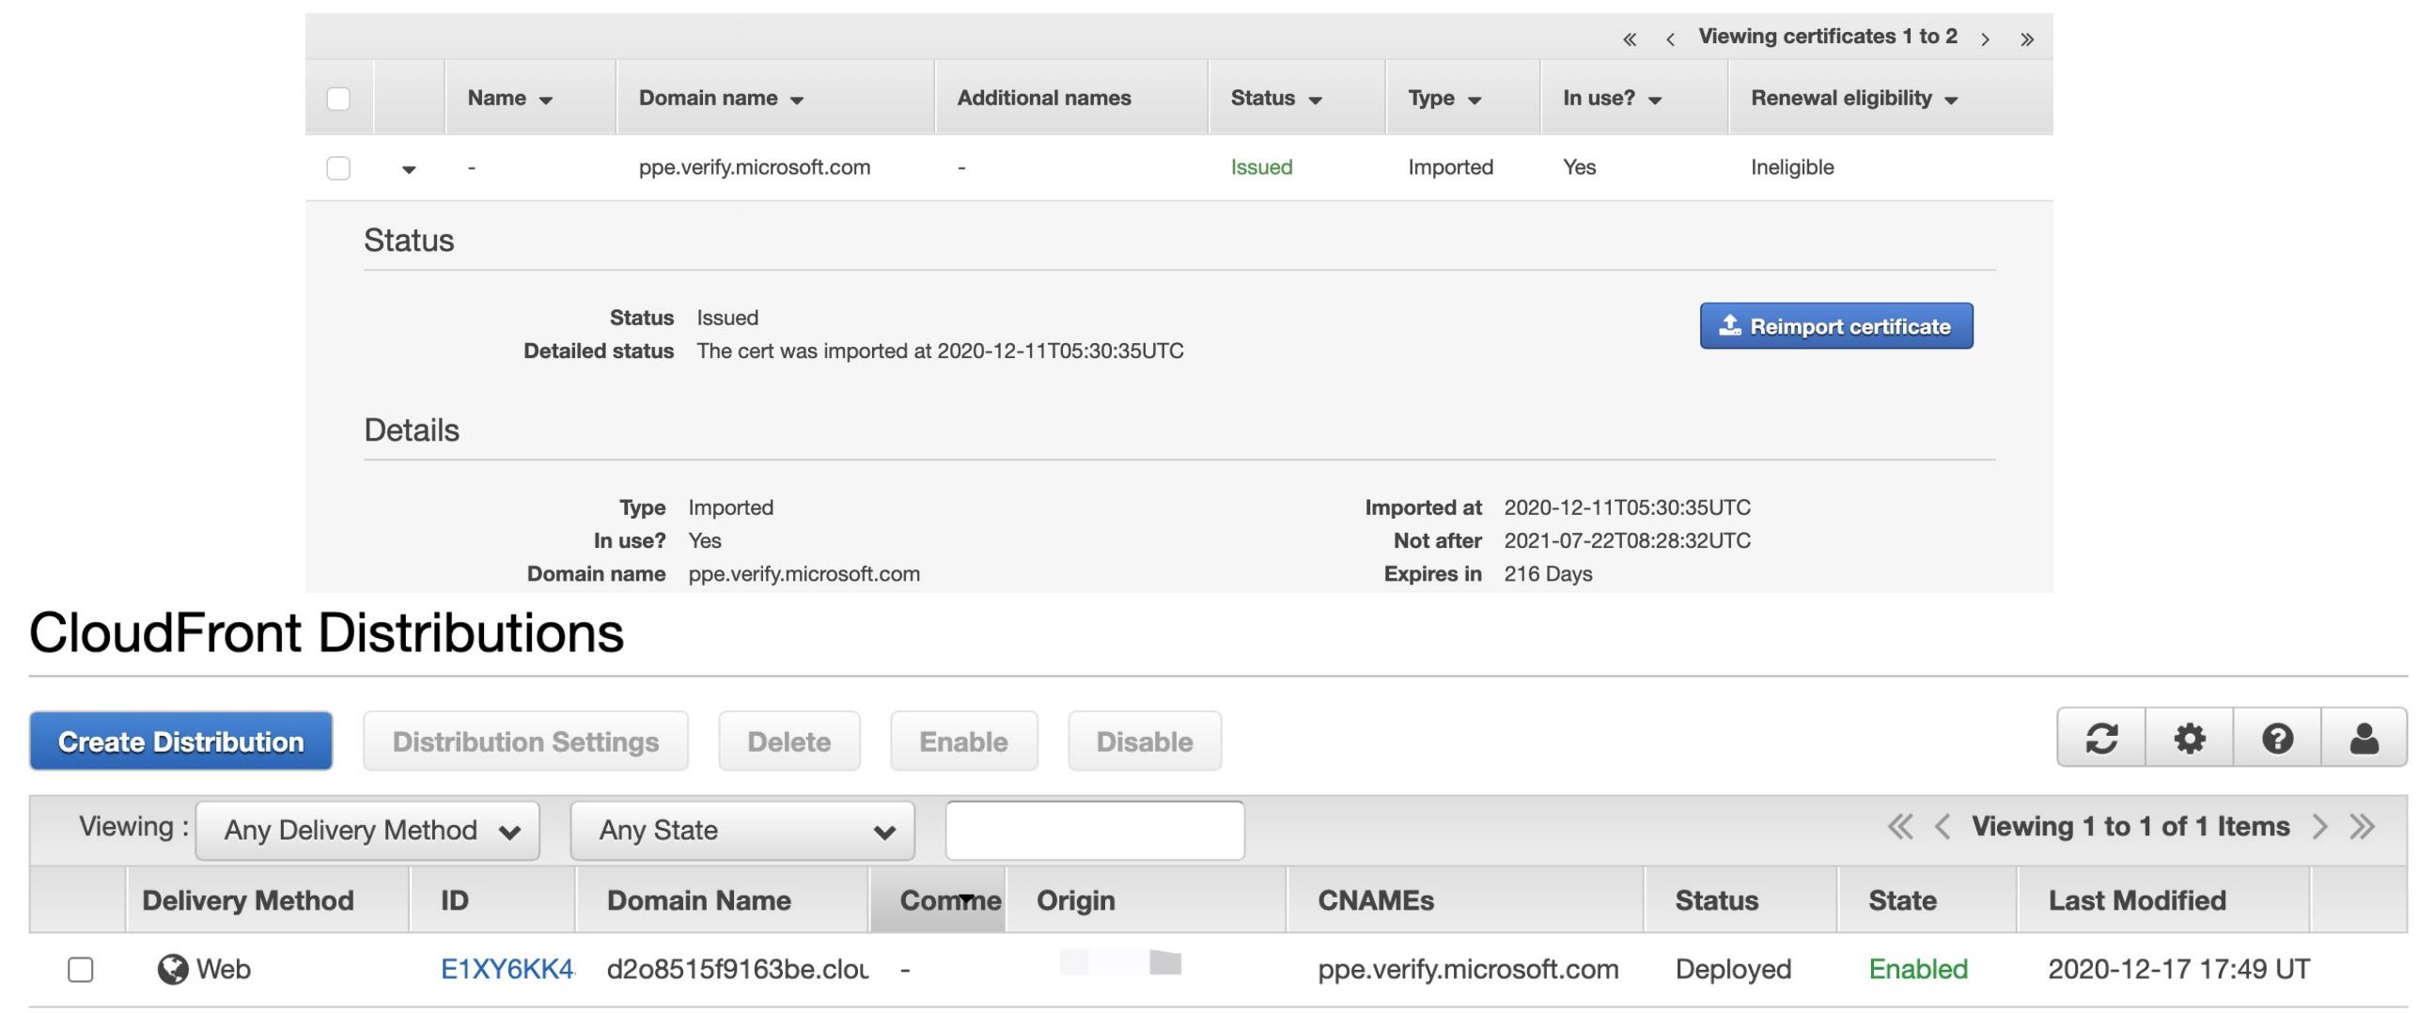Open the Any Delivery Method dropdown
The width and height of the screenshot is (2419, 1013).
367,831
